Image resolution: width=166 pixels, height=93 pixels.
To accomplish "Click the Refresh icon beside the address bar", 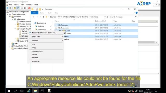I will [107, 17].
